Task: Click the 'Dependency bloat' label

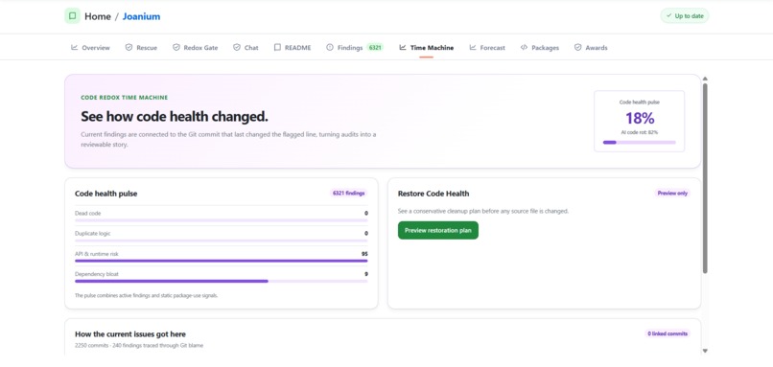Action: [97, 274]
